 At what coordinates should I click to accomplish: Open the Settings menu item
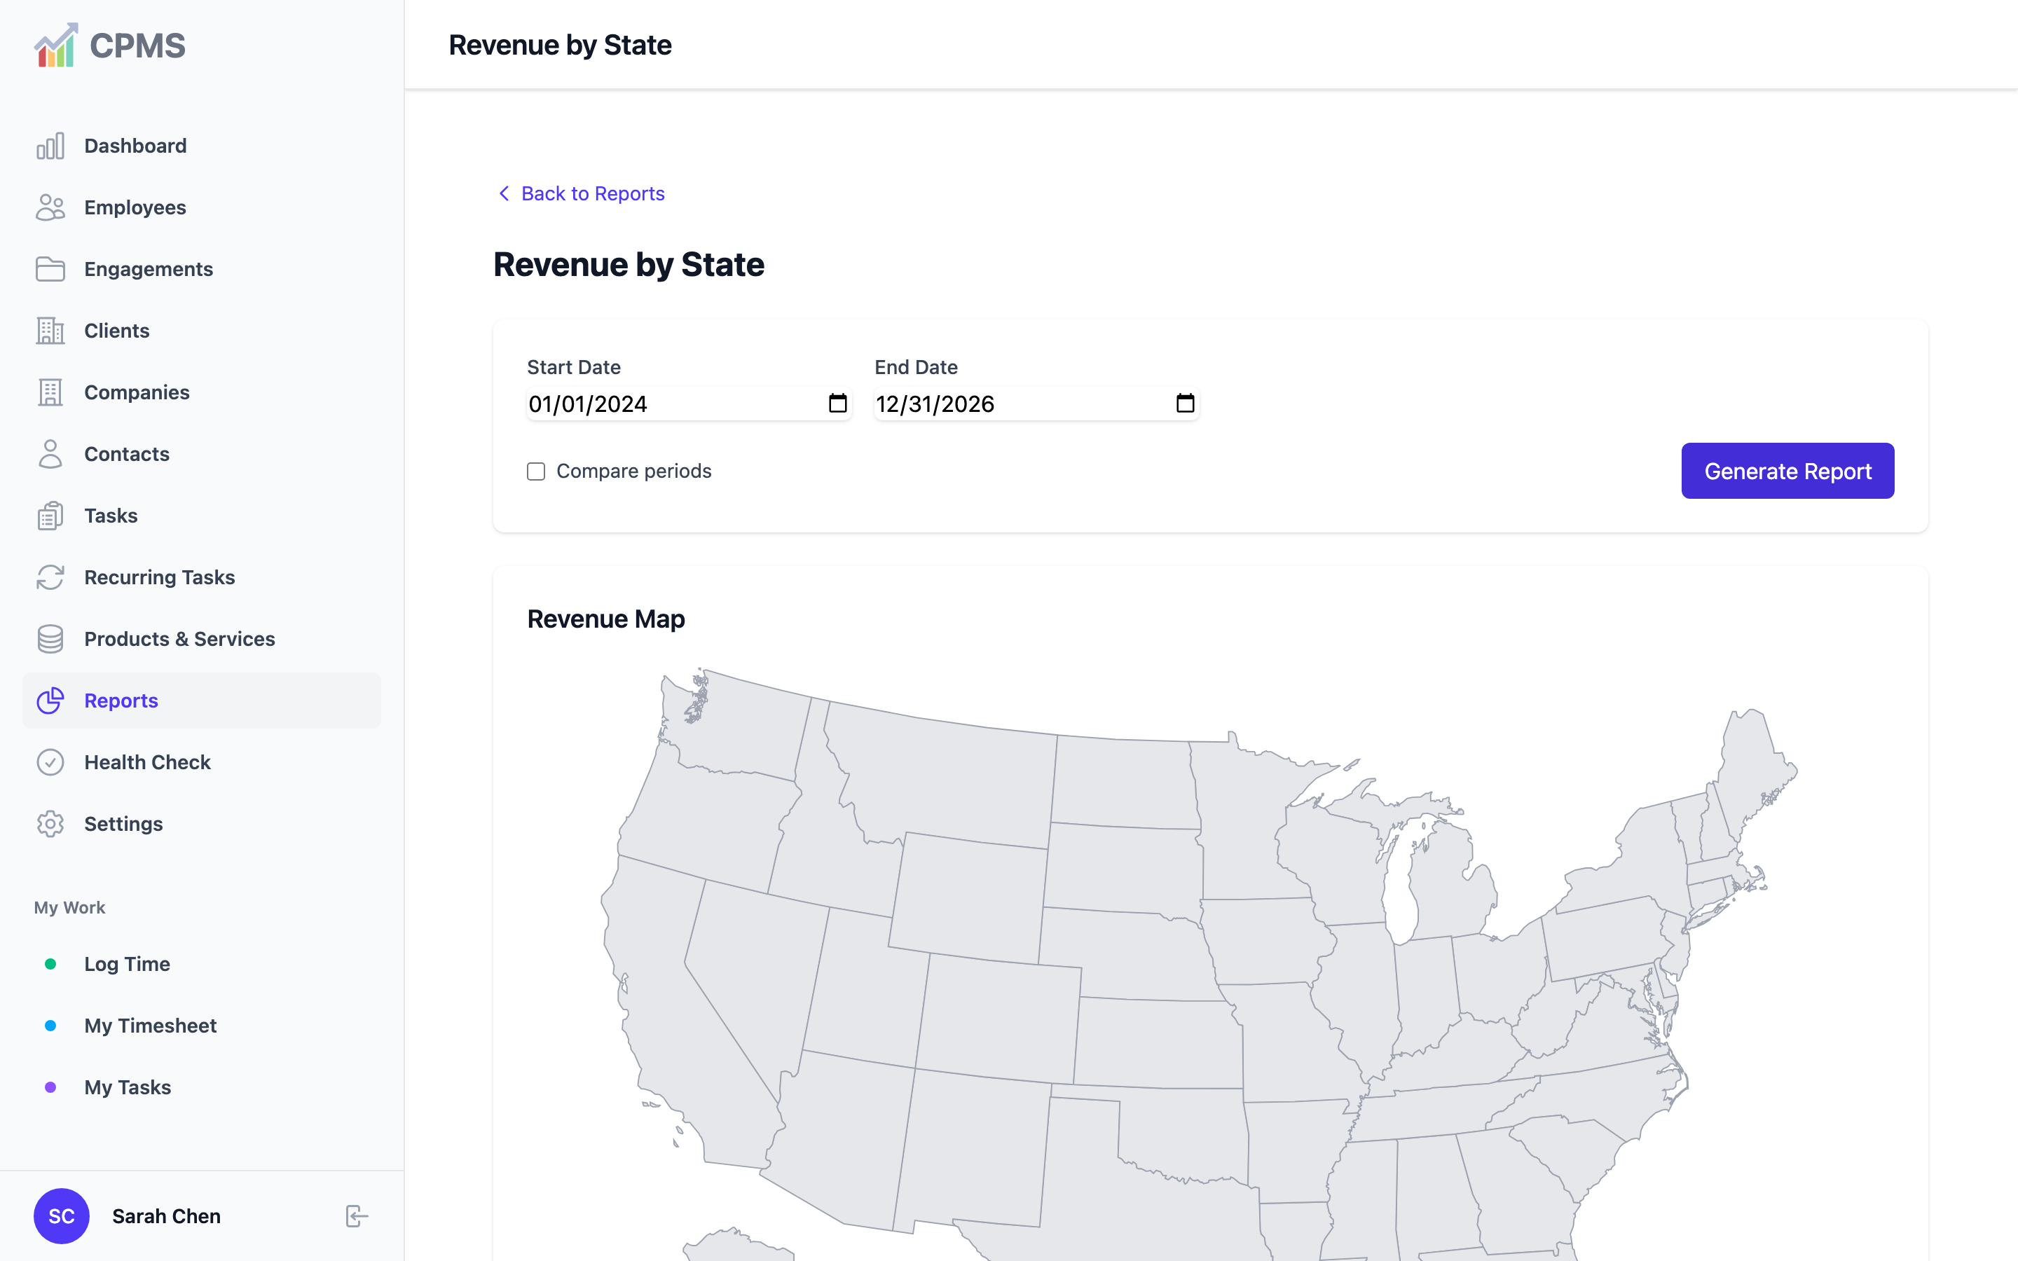[201, 824]
